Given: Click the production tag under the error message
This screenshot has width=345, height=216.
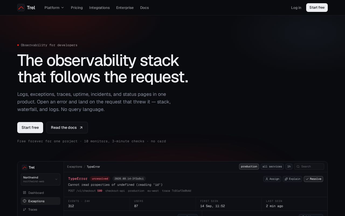Looking at the screenshot, I should (136, 191).
